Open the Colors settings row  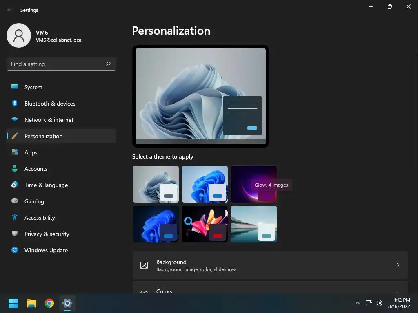click(270, 287)
